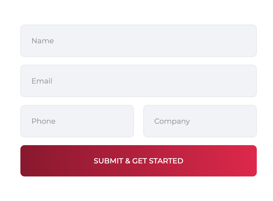Tap the SUBMIT & GET STARTED text label
273x201 pixels.
click(x=139, y=161)
